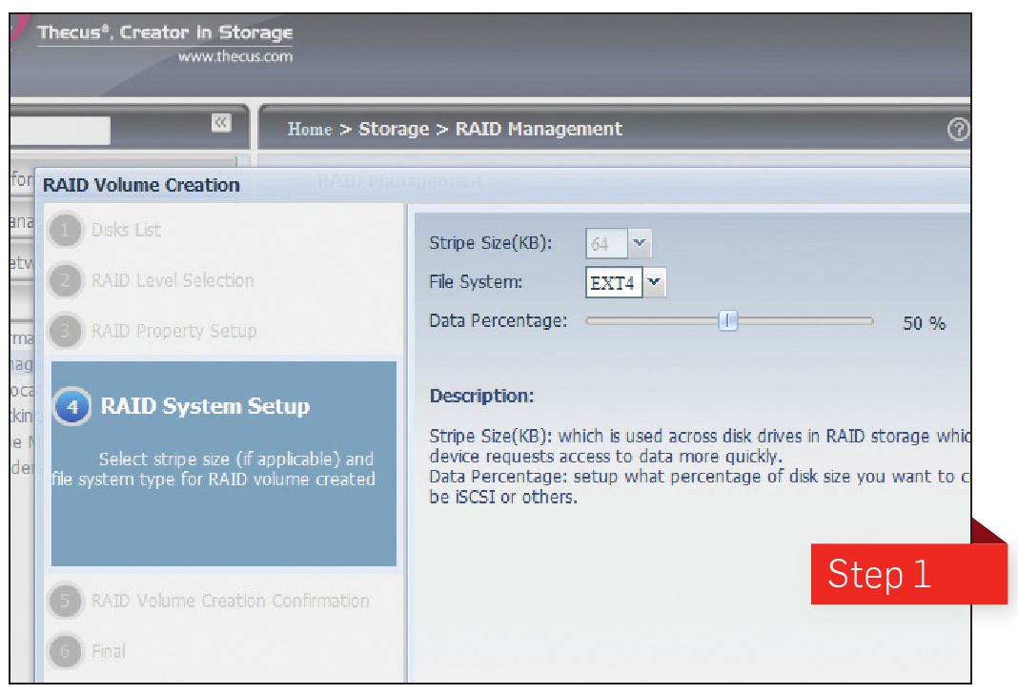The width and height of the screenshot is (1018, 695).
Task: Select RAID Management in the breadcrumb
Action: [539, 130]
